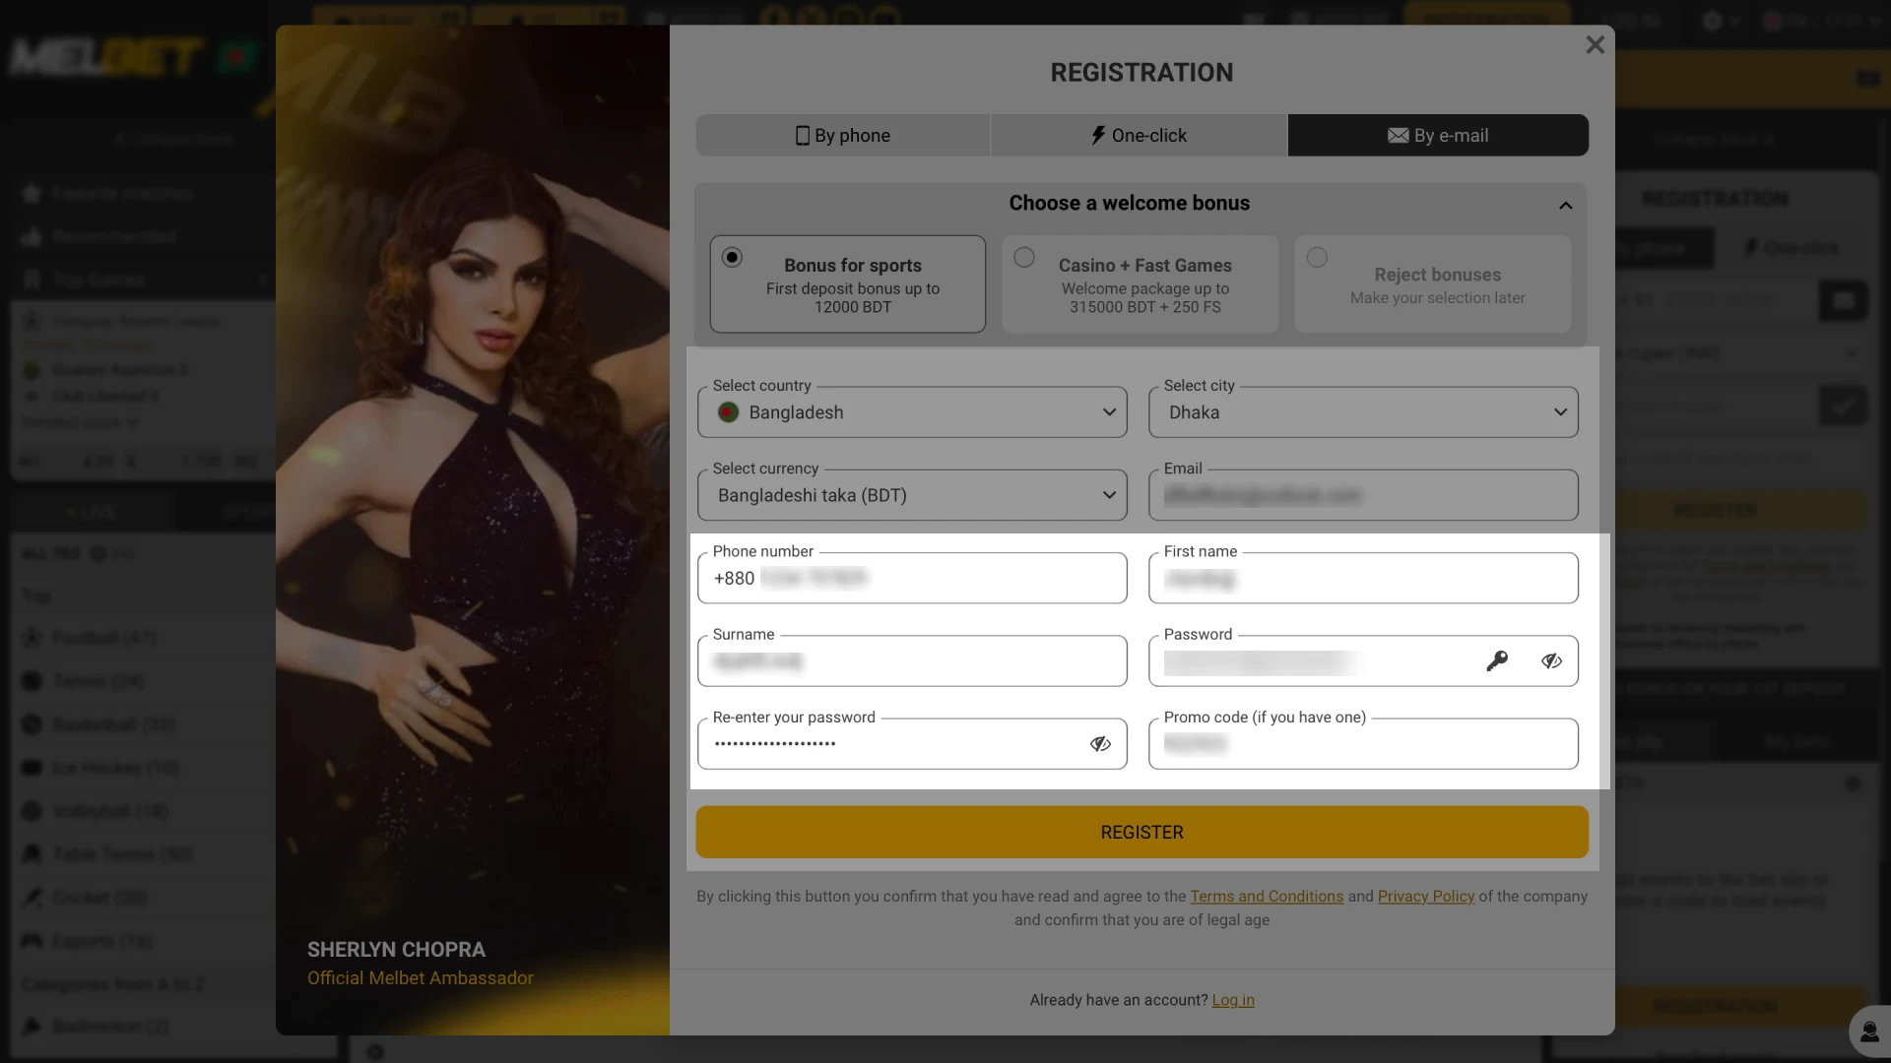
Task: Select the Cricket sidebar icon
Action: 31,897
